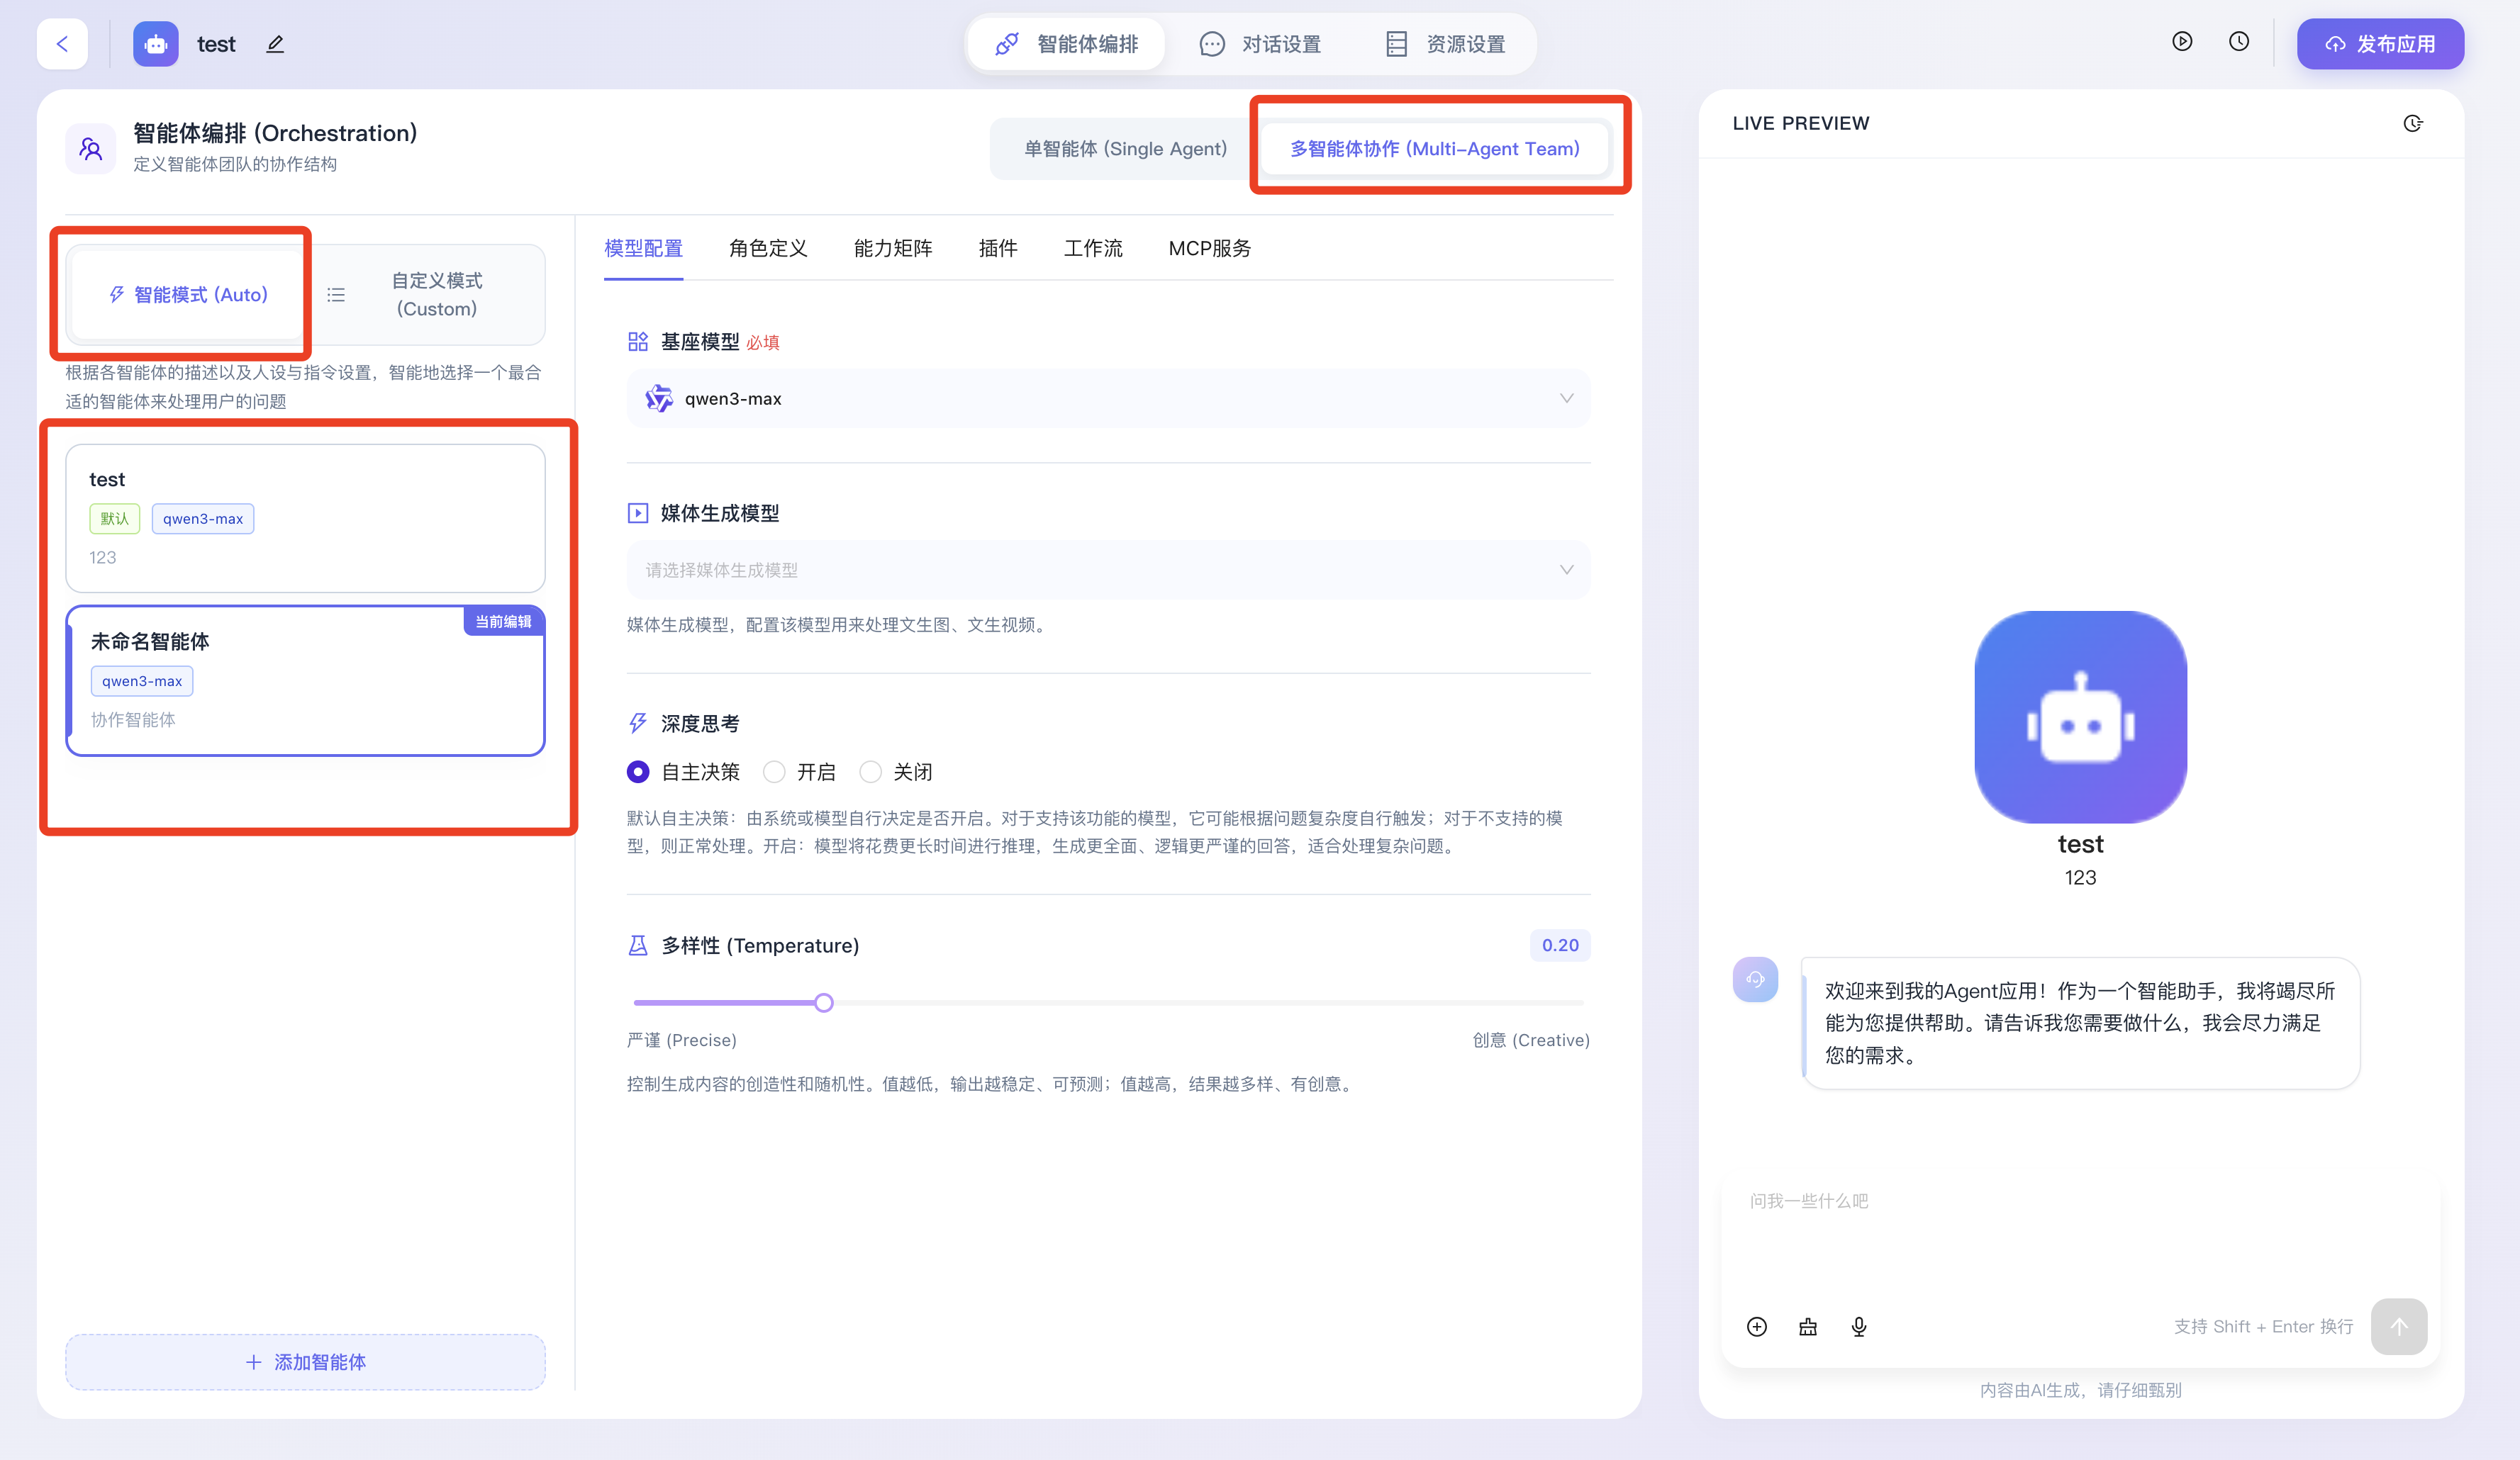
Task: Click the 发布应用 publish button
Action: coord(2380,44)
